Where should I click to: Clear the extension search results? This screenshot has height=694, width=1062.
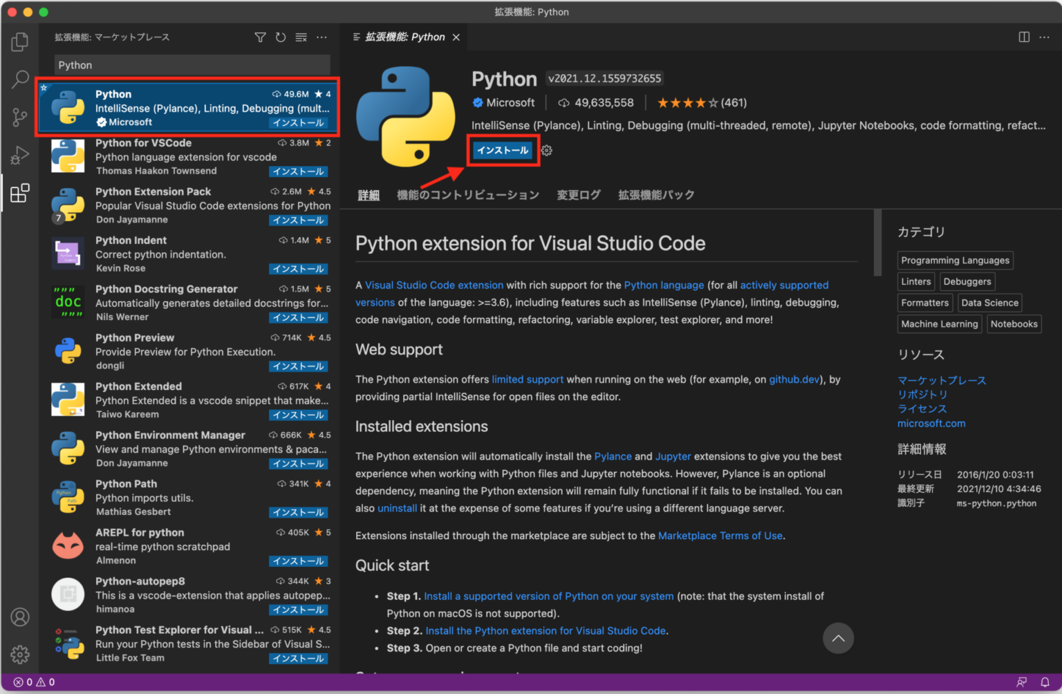pyautogui.click(x=301, y=37)
